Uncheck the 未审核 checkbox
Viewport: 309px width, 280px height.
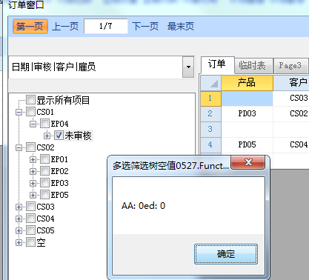pos(59,136)
